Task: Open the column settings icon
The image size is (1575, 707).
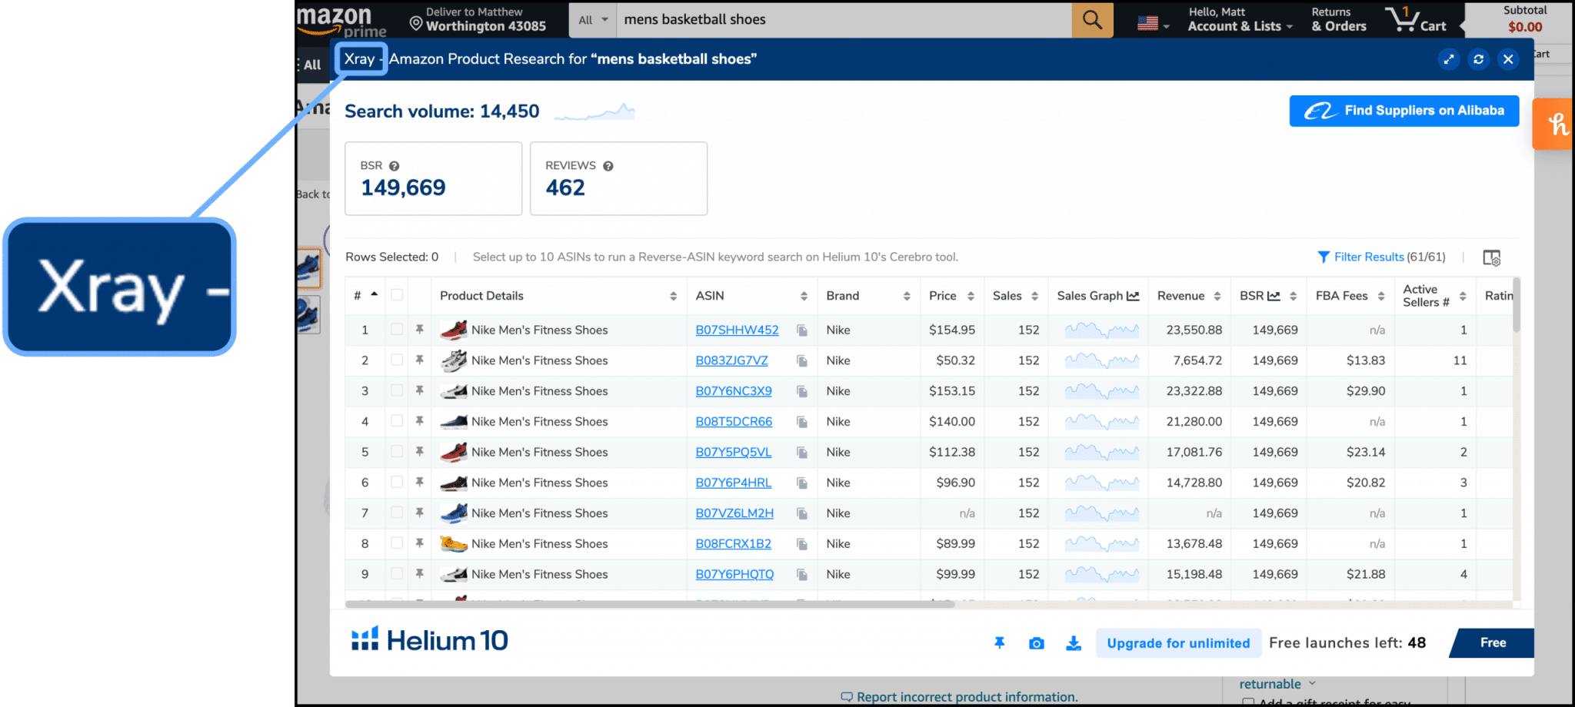Action: (x=1491, y=257)
